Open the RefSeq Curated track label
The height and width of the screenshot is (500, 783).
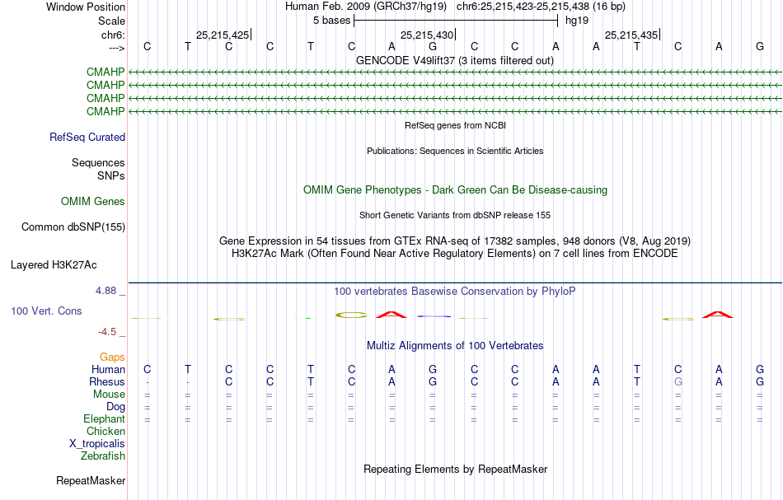pos(87,138)
